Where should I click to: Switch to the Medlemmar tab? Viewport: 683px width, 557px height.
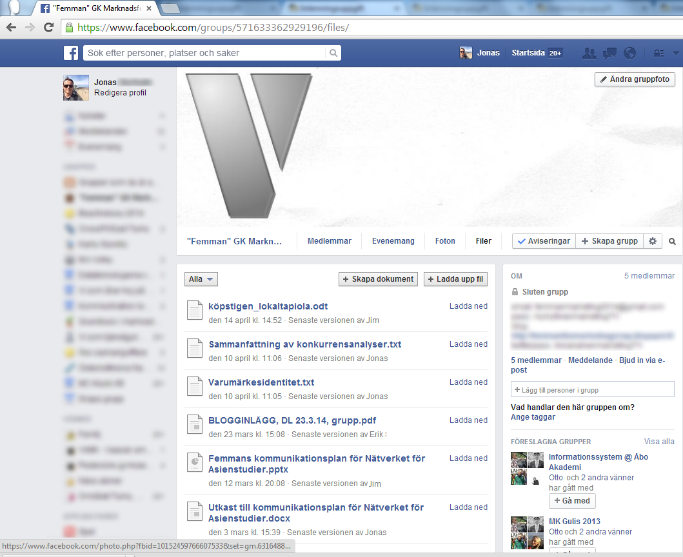coord(330,241)
